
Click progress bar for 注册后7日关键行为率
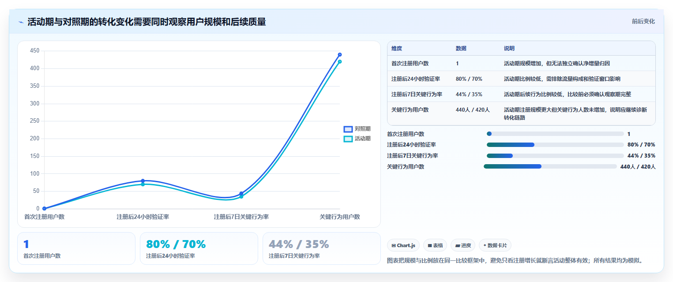coord(555,156)
